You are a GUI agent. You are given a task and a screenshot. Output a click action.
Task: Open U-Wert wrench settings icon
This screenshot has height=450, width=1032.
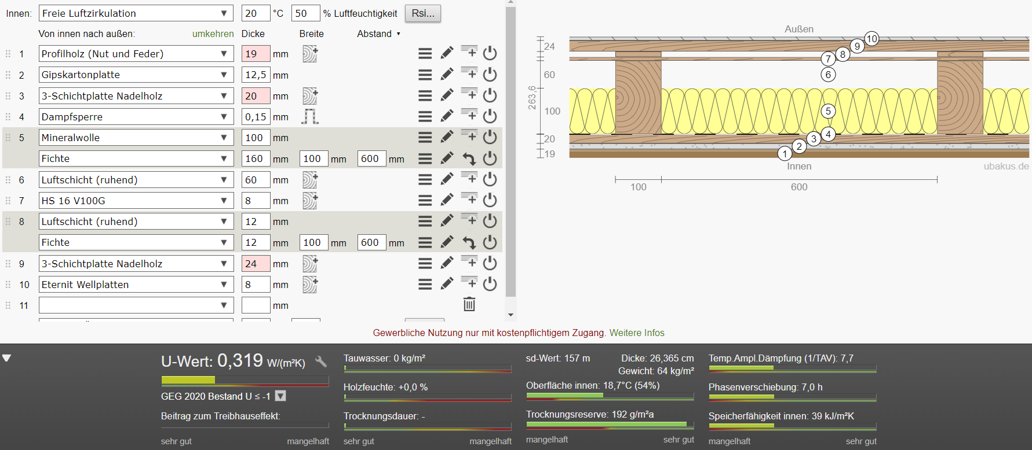(x=321, y=362)
